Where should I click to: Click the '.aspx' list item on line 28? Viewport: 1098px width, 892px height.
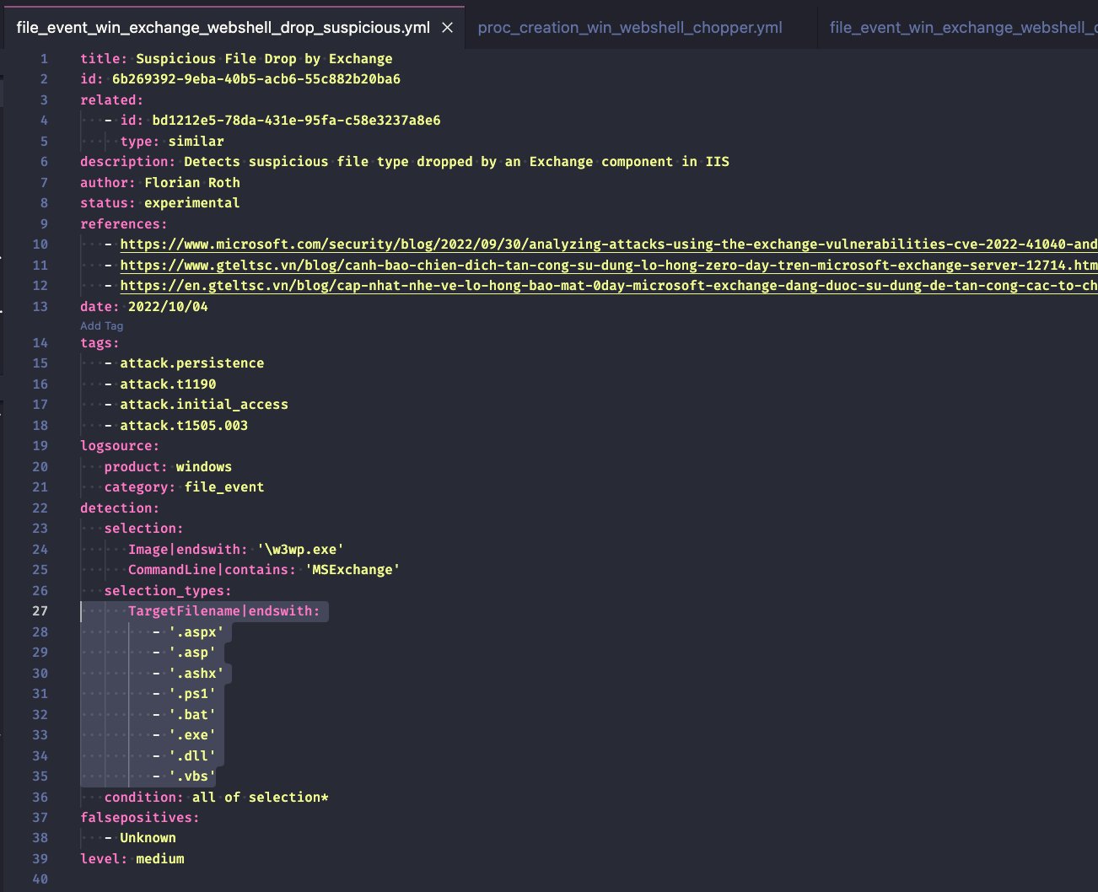click(196, 631)
